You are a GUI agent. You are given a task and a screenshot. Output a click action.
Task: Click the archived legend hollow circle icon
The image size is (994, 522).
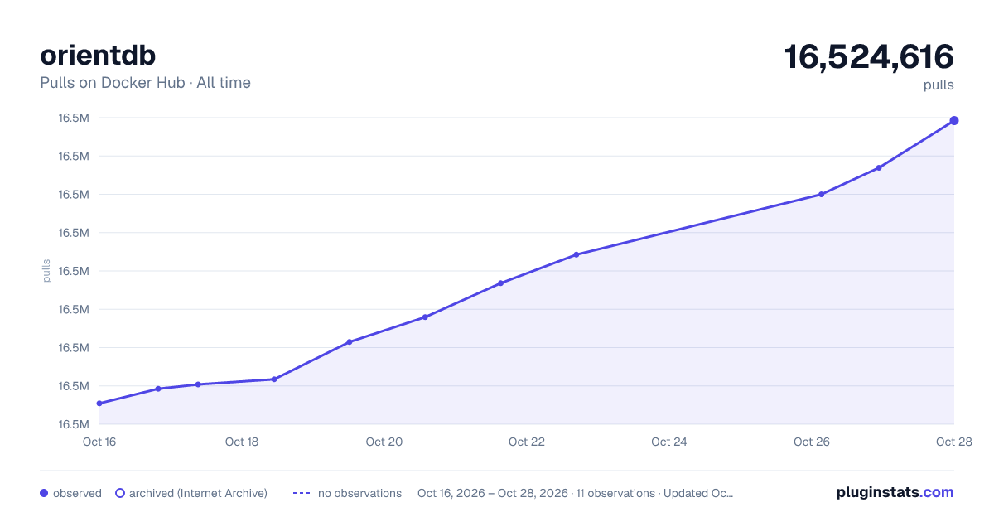[x=119, y=493]
